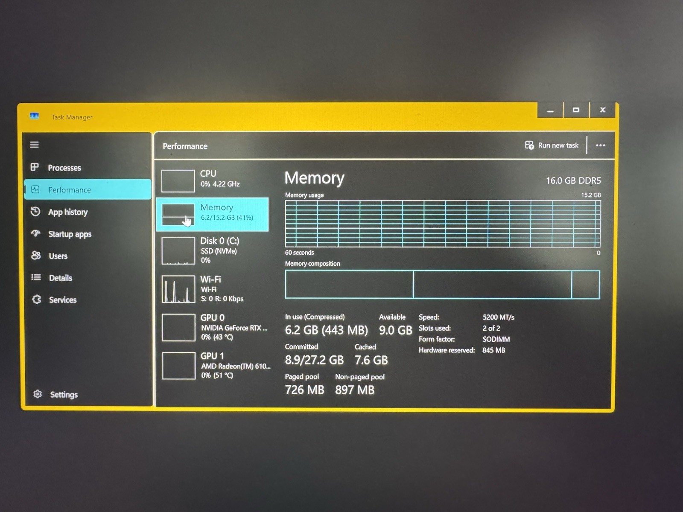Screen dimensions: 683x512
Task: Select the Disk 0 (C:) graph thumbnail
Action: pyautogui.click(x=178, y=251)
